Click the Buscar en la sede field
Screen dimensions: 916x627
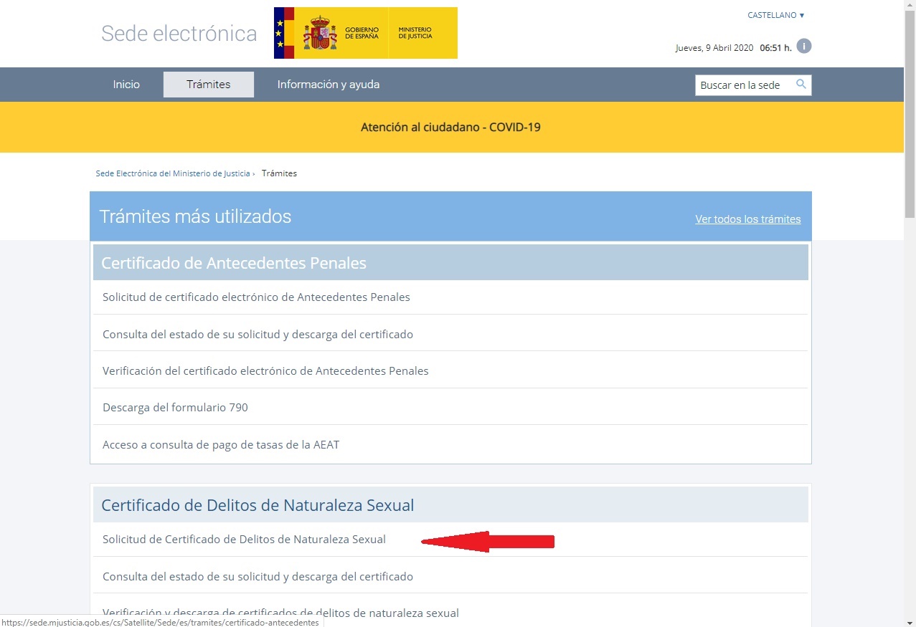[x=743, y=85]
